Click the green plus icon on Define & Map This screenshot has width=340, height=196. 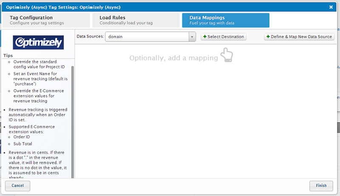pos(268,37)
